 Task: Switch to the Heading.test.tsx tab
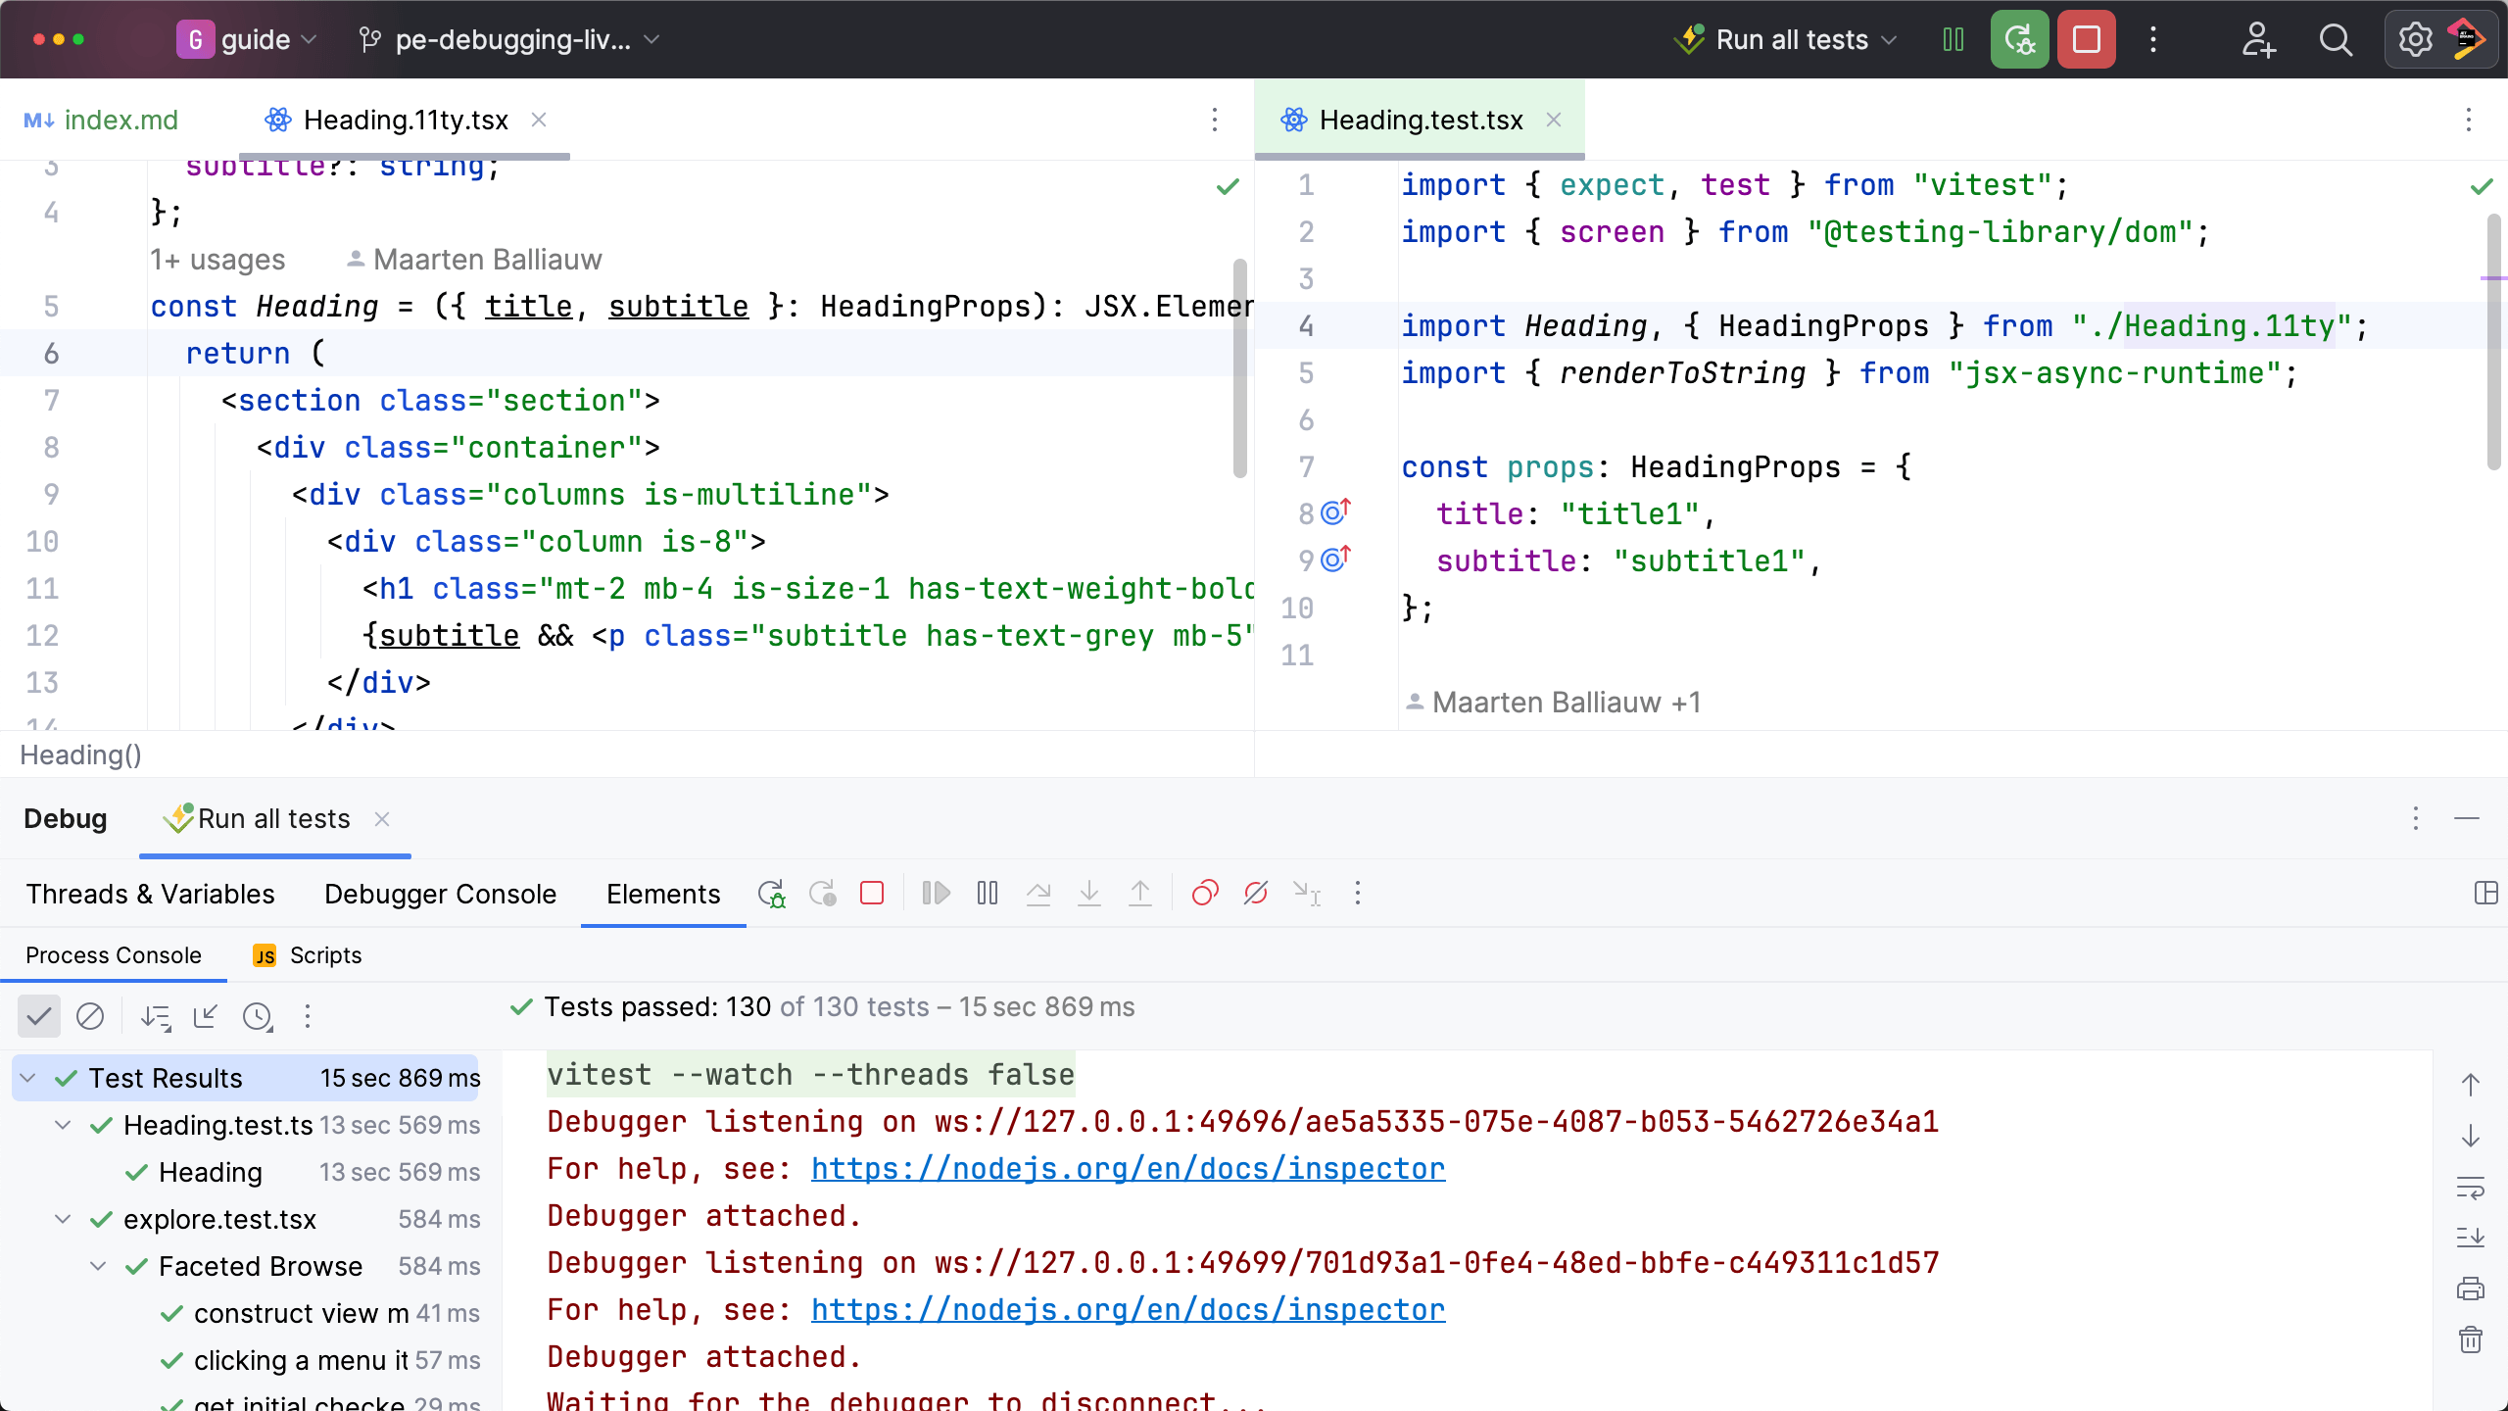coord(1421,120)
